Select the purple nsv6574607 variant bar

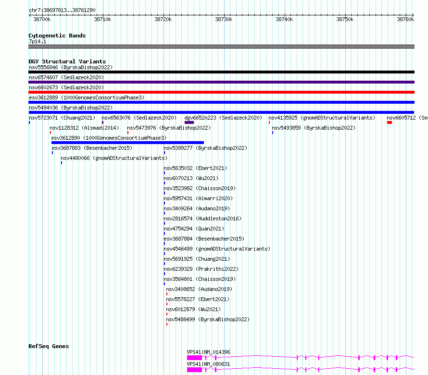(x=221, y=82)
